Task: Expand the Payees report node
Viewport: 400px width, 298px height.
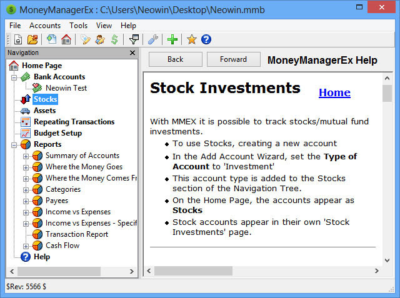Action: (x=26, y=201)
